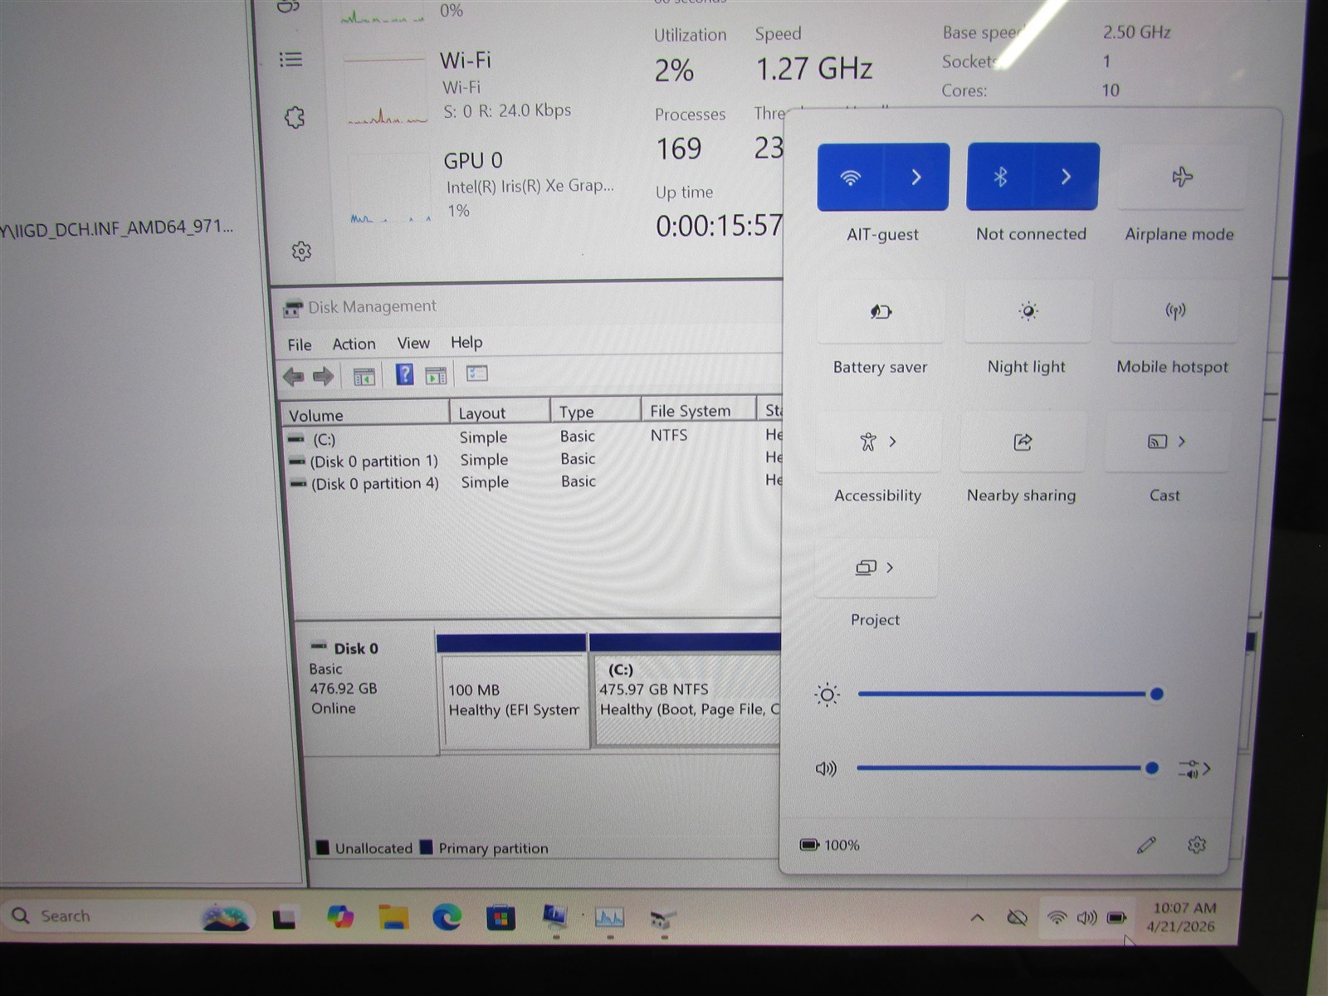
Task: Adjust the volume slider
Action: click(x=1007, y=769)
